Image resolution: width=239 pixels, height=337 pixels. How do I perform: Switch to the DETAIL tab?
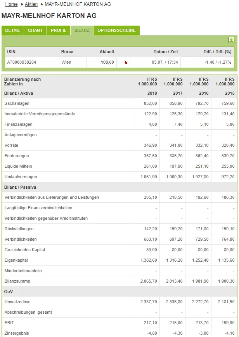(12, 30)
